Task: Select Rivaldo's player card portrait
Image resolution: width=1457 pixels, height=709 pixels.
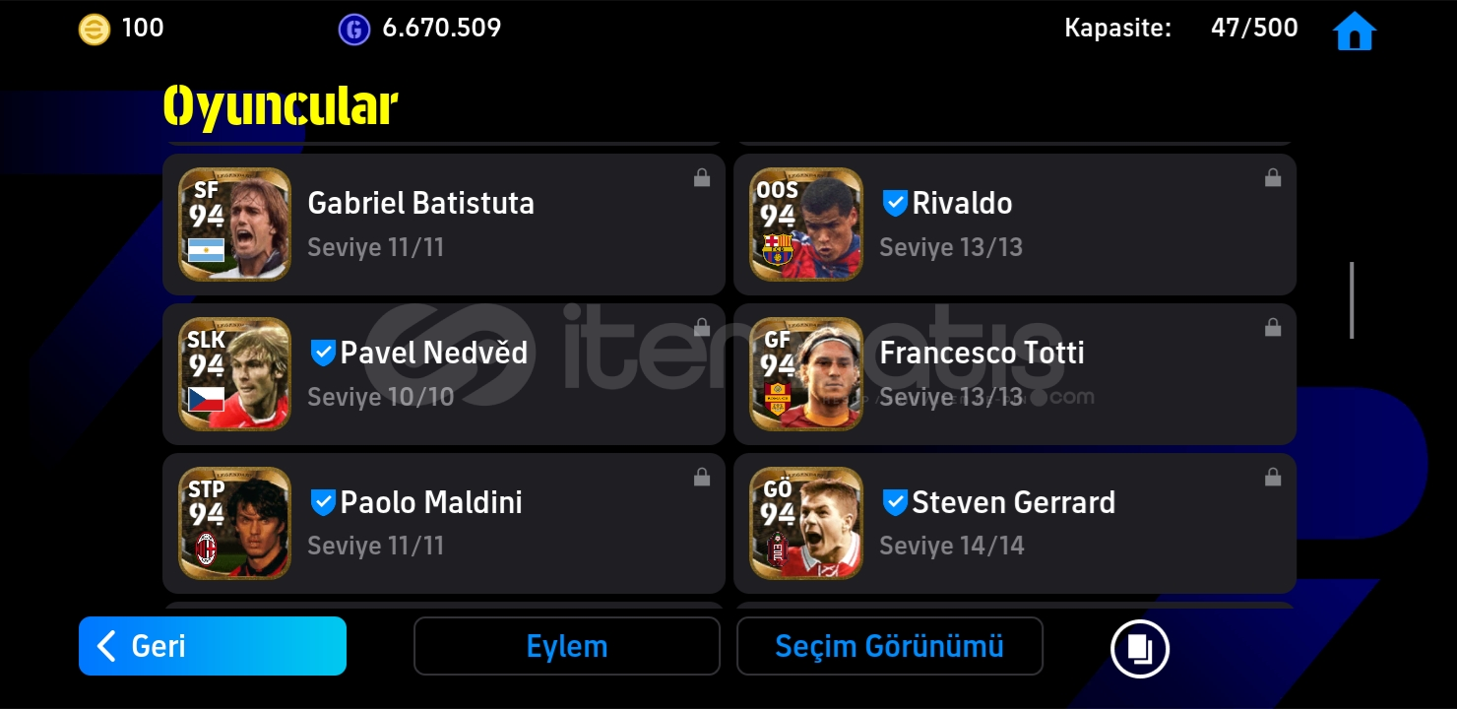Action: [806, 225]
